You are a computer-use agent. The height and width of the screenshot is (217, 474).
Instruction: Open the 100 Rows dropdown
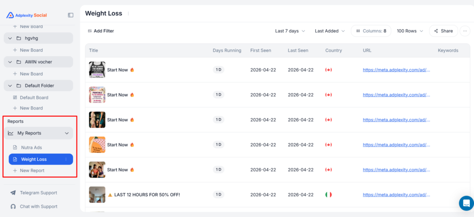(410, 31)
